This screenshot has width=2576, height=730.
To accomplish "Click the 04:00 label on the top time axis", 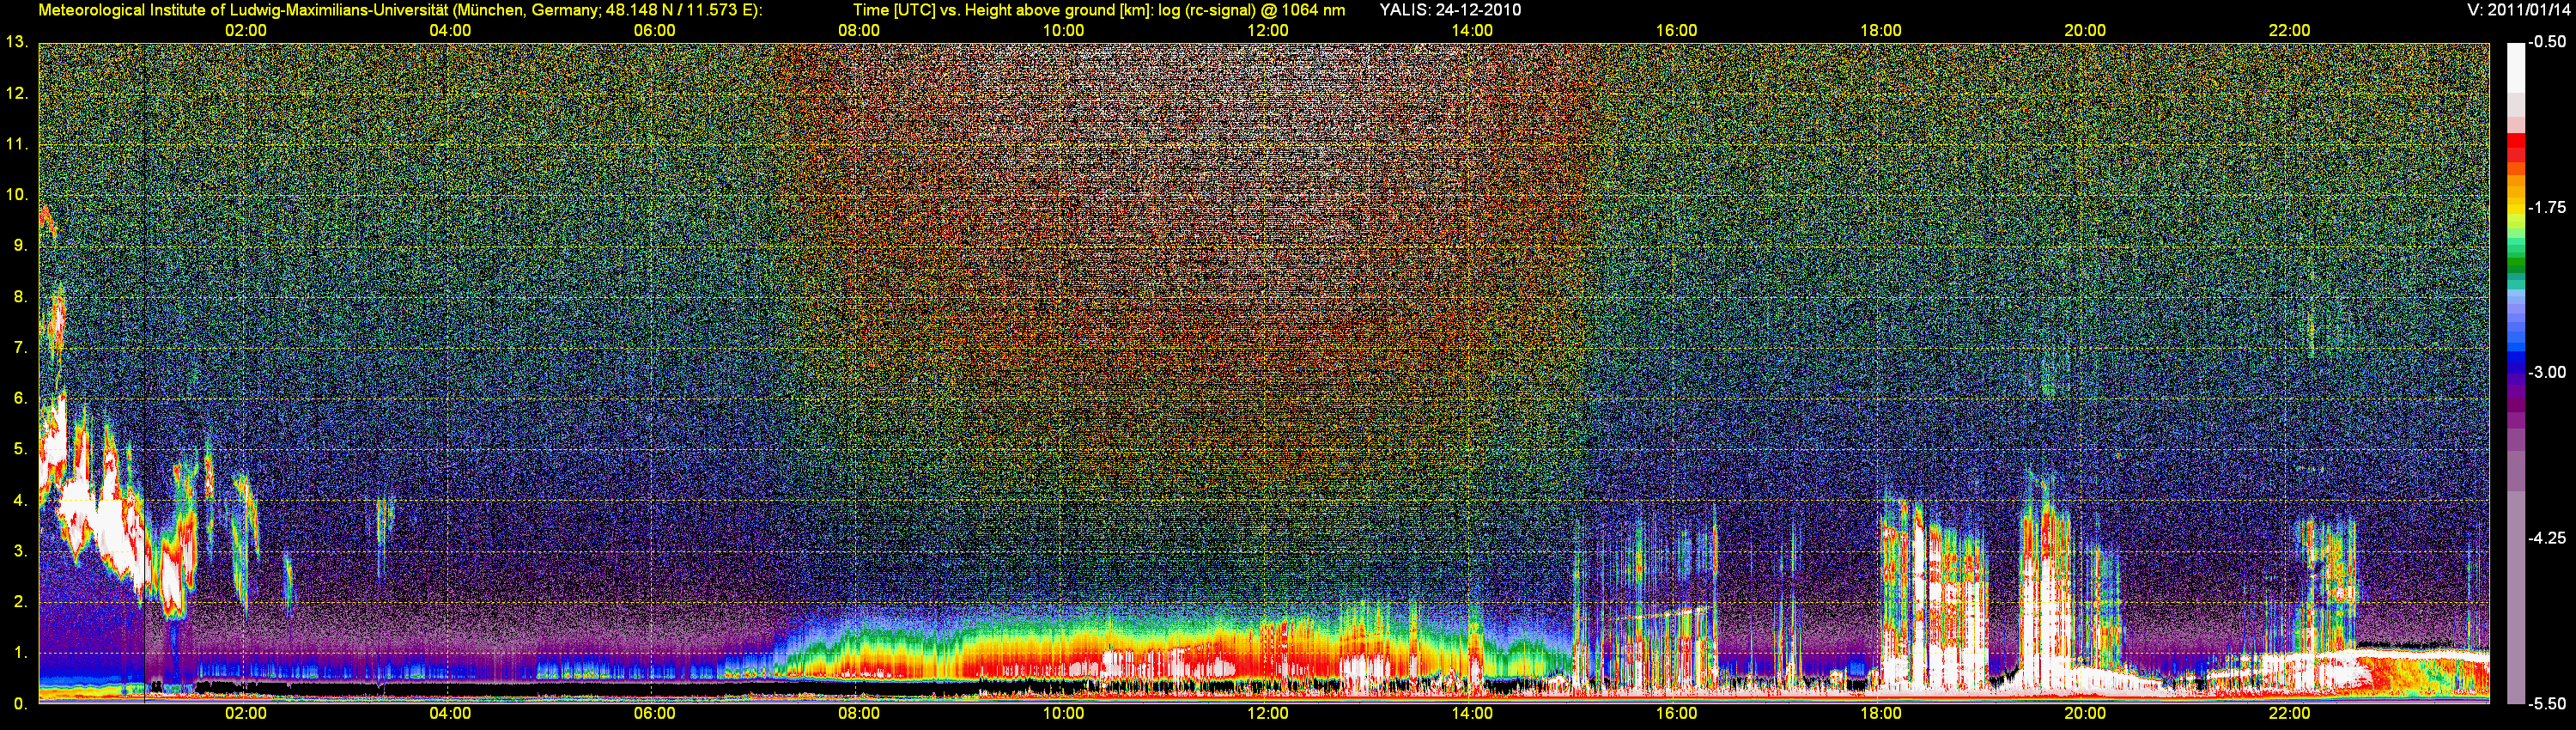I will pyautogui.click(x=450, y=31).
